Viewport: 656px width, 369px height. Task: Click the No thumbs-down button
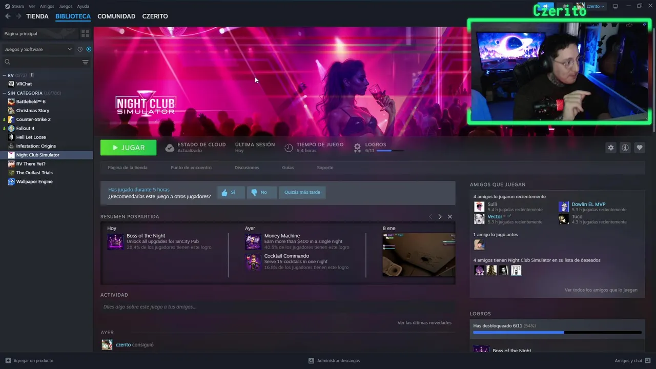(x=262, y=192)
